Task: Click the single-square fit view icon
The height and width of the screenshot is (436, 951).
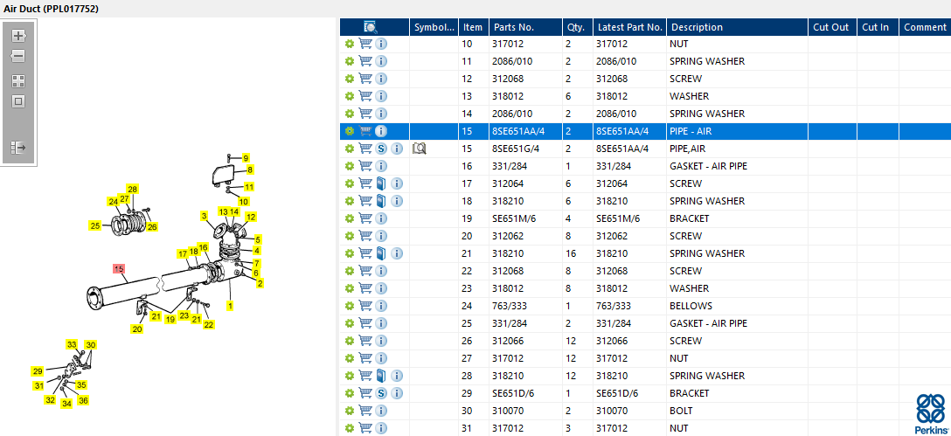Action: pyautogui.click(x=19, y=101)
